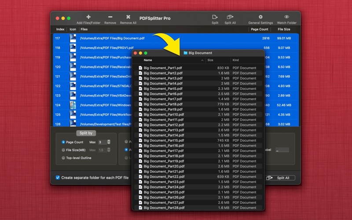
Task: Click the File Size Max stepper arrows
Action: pos(109,150)
